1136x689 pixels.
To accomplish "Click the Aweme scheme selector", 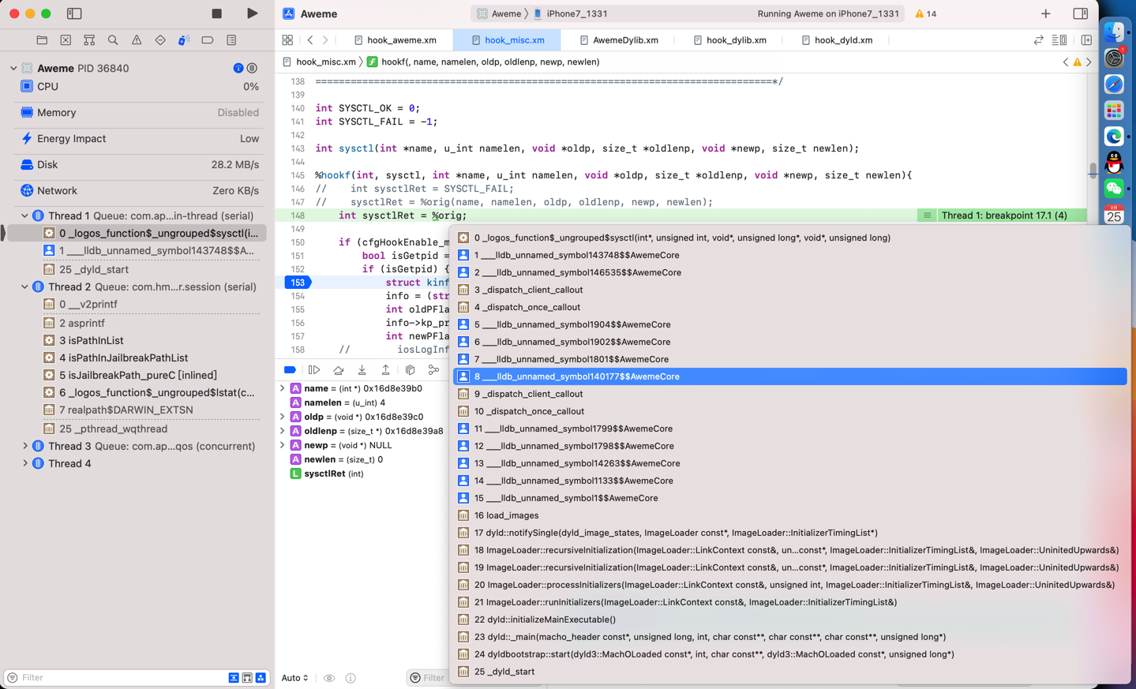I will click(x=499, y=13).
